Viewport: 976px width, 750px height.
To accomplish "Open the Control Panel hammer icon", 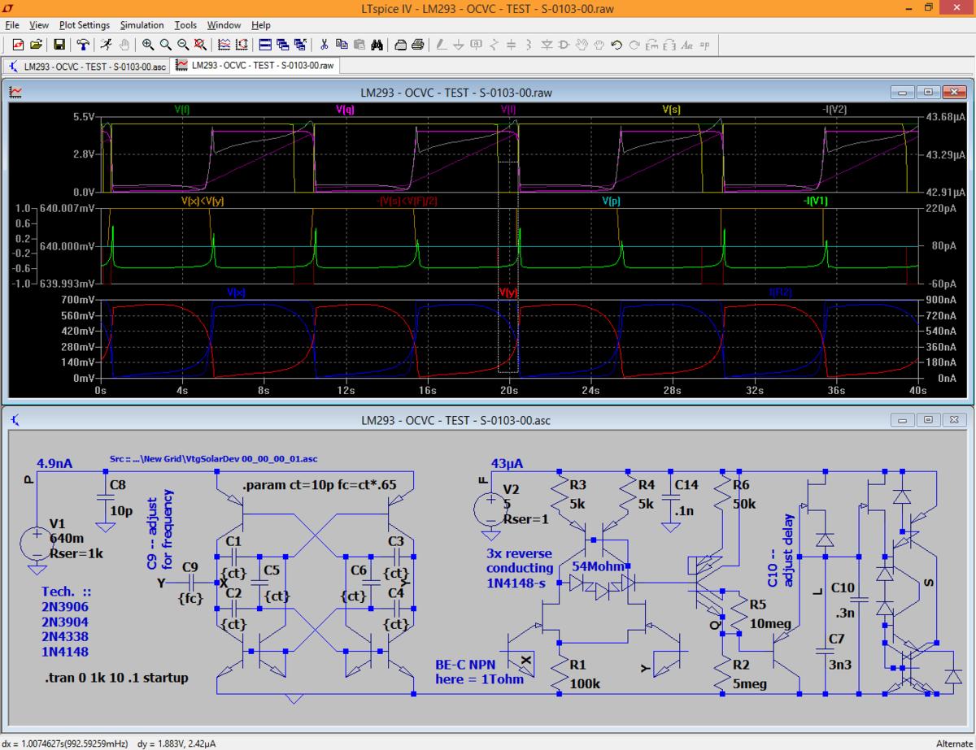I will click(83, 45).
